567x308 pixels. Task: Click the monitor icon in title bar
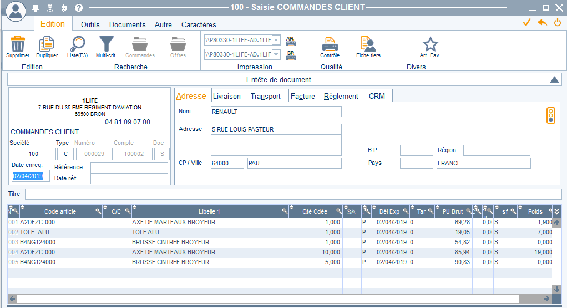click(x=36, y=8)
